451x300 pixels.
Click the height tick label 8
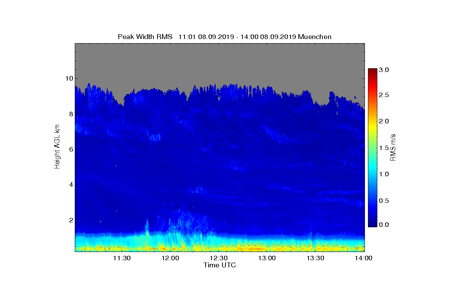pyautogui.click(x=70, y=114)
